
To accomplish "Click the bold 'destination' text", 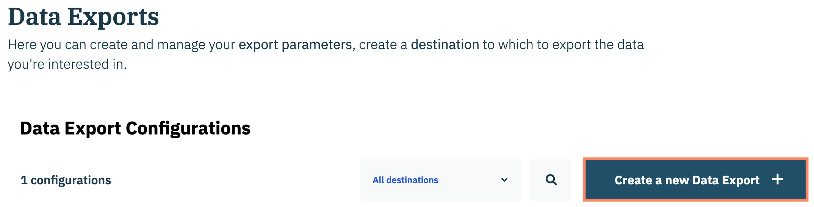I will (445, 45).
